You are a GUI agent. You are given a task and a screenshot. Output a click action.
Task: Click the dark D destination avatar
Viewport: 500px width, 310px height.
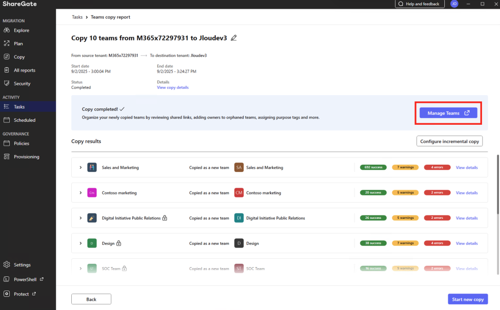coord(239,243)
